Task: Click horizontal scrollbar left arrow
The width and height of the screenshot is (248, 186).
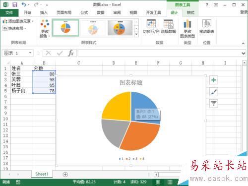Action: pos(156,175)
